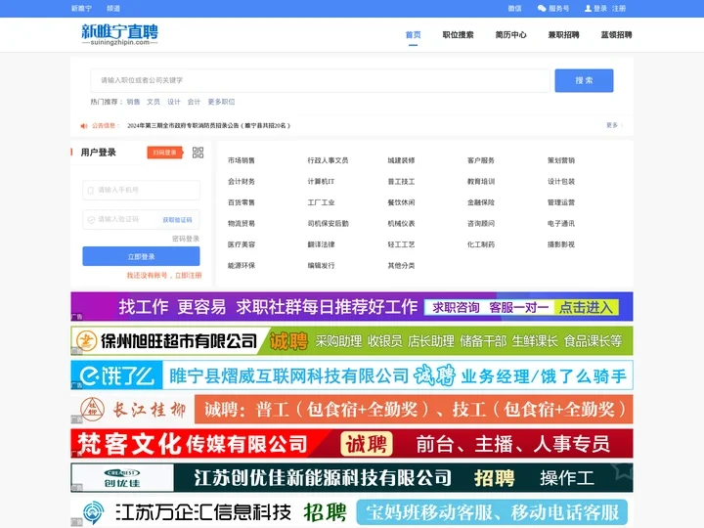Click the QR code login icon
This screenshot has width=704, height=528.
198,153
